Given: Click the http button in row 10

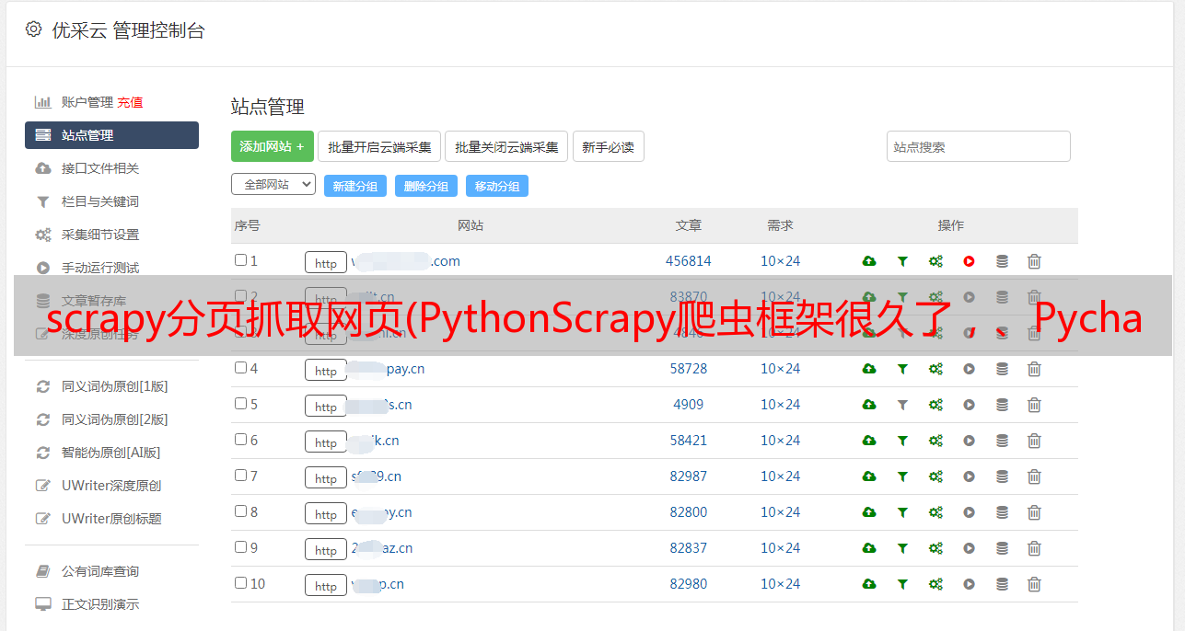Looking at the screenshot, I should pyautogui.click(x=326, y=585).
